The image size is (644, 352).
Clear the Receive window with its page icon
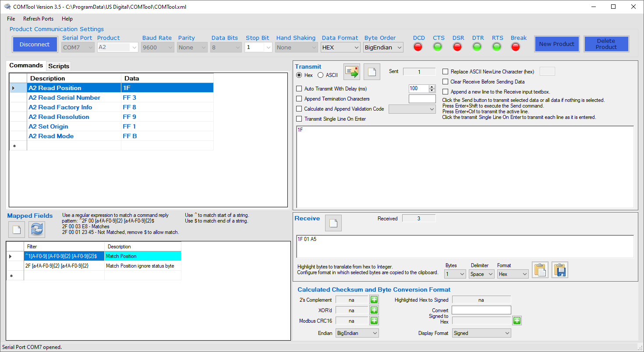pos(333,223)
